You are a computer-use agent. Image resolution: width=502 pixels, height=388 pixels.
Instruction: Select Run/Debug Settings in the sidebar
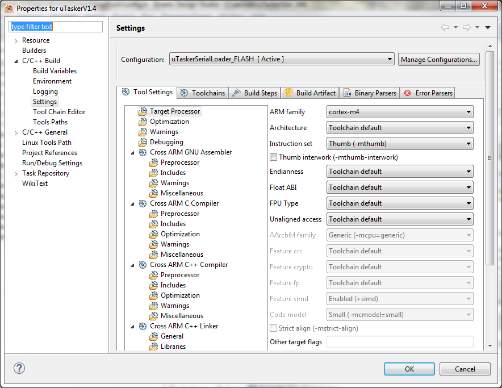(x=52, y=163)
